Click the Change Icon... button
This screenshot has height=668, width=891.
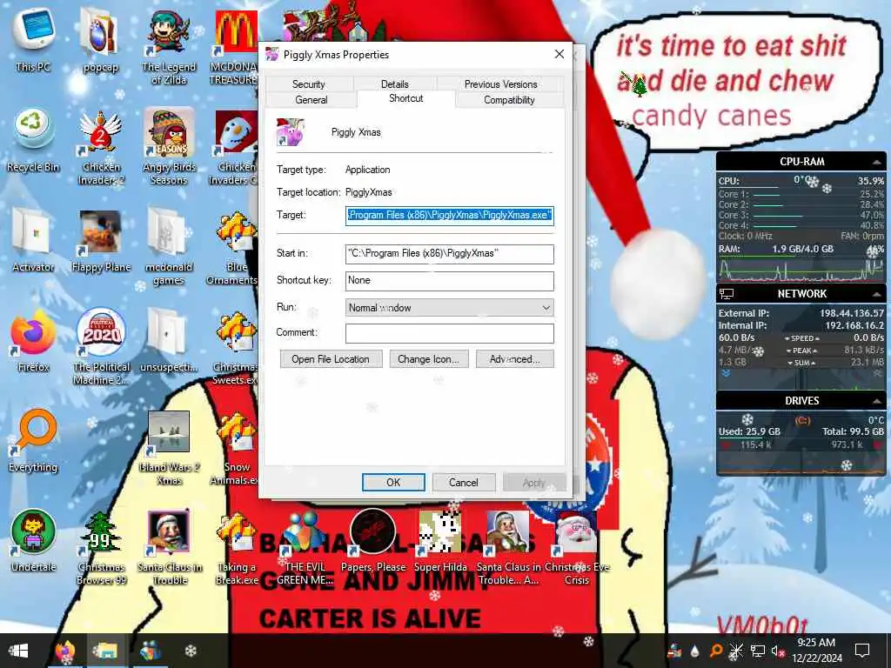tap(428, 359)
